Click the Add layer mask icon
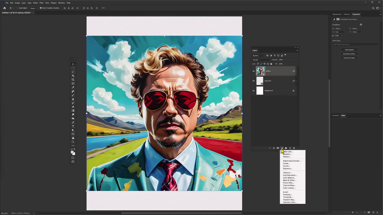The image size is (383, 215). [278, 148]
